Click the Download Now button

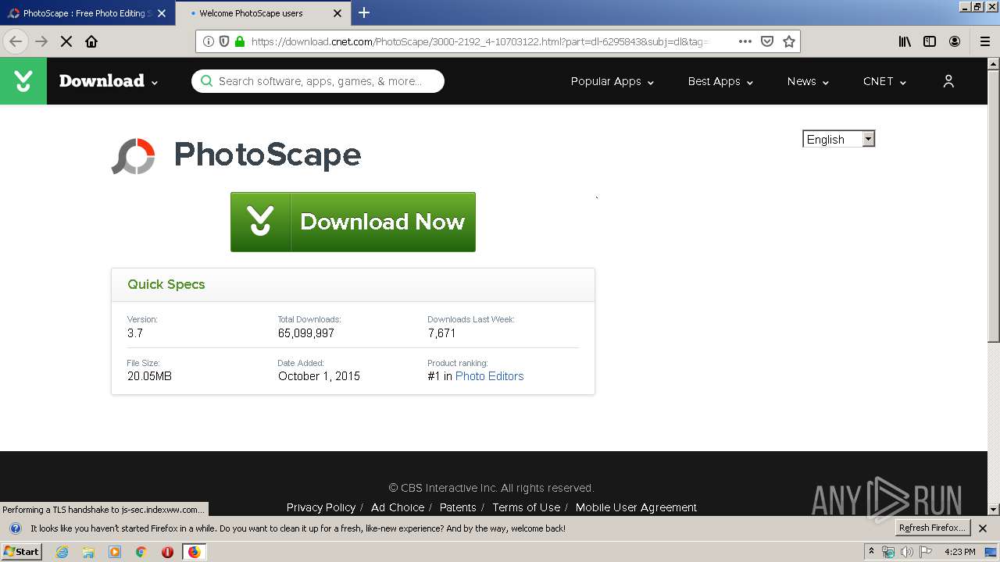click(x=353, y=222)
